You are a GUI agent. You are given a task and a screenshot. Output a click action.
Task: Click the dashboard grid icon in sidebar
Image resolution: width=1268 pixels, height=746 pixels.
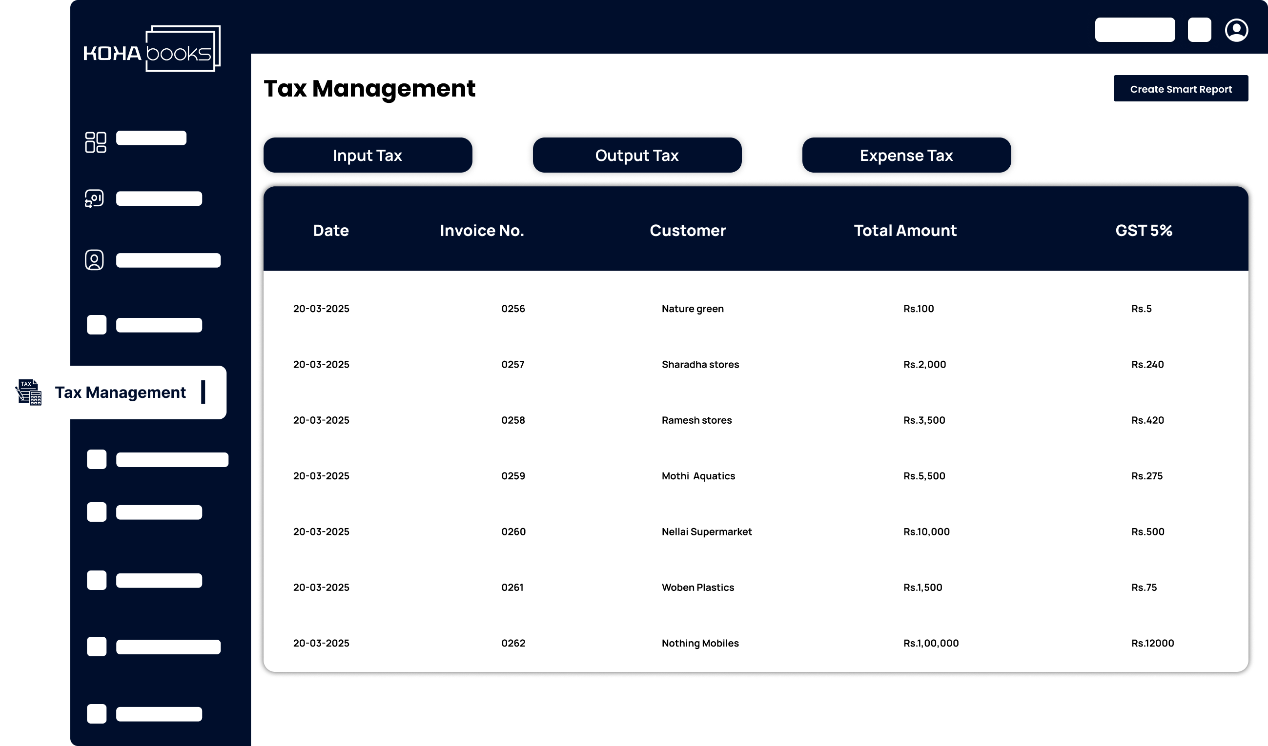click(95, 142)
